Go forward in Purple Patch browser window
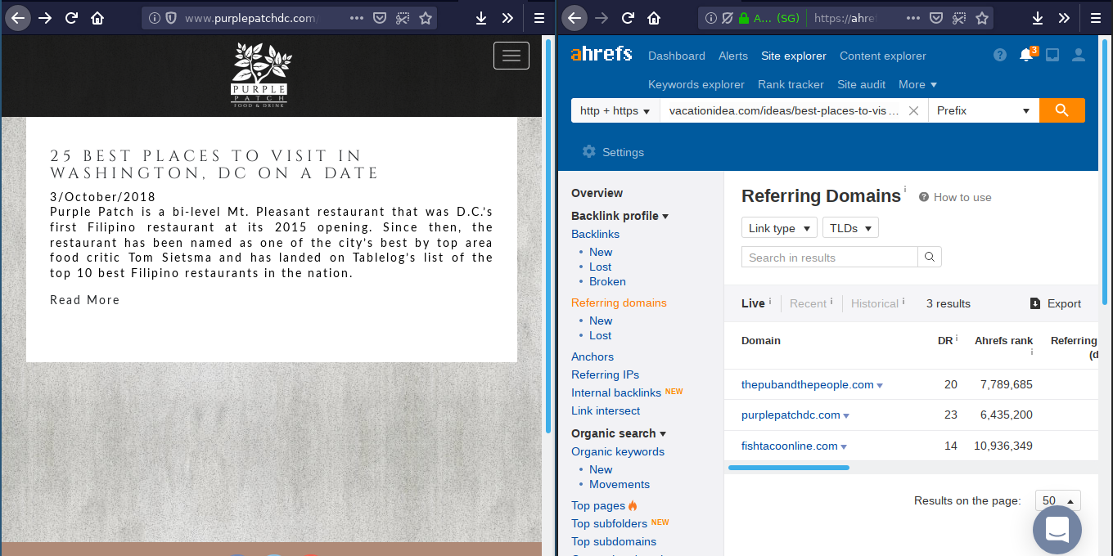The height and width of the screenshot is (556, 1113). tap(45, 18)
